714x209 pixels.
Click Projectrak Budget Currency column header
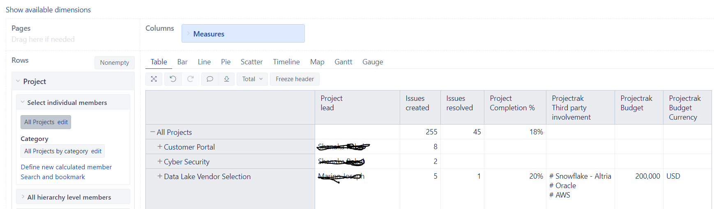pos(687,107)
